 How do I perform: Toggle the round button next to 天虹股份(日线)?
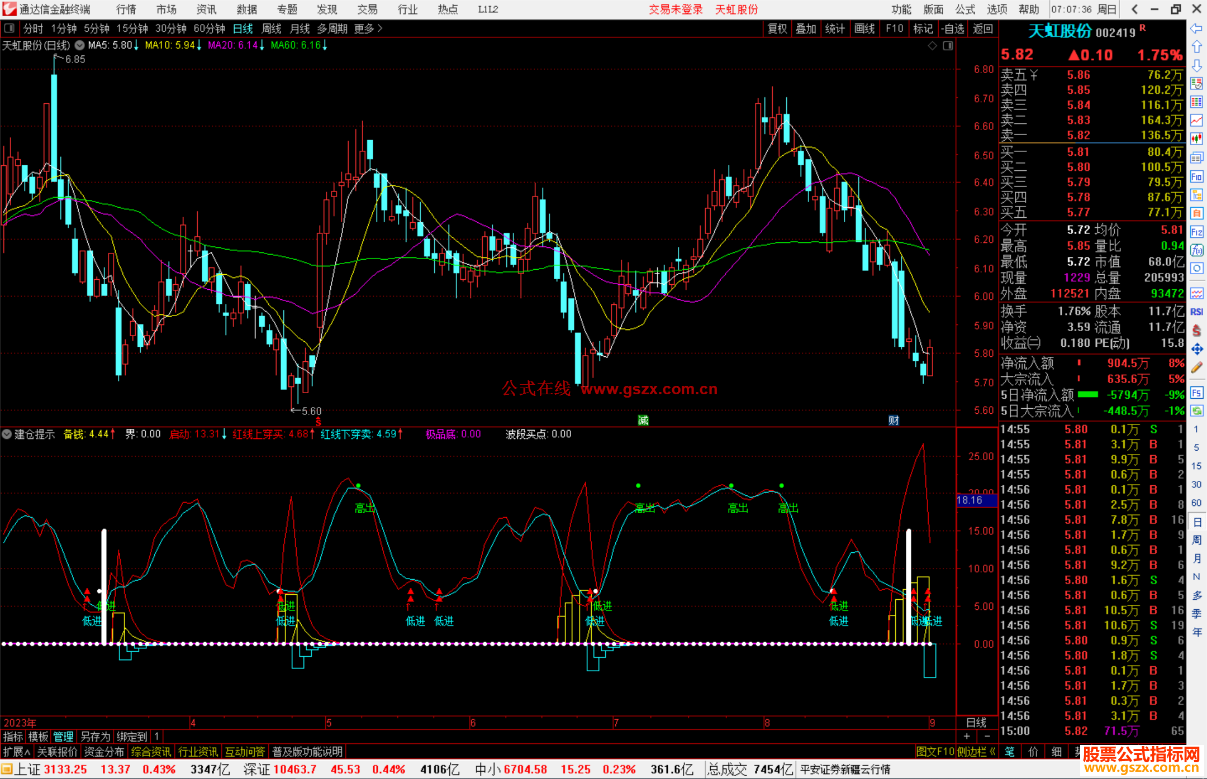tap(80, 45)
